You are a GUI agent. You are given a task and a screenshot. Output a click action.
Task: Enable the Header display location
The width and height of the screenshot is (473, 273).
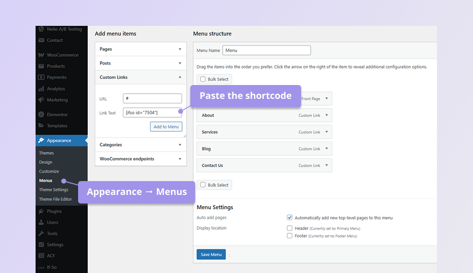289,227
